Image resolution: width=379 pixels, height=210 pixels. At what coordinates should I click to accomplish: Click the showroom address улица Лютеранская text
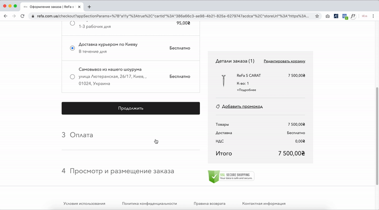(113, 80)
